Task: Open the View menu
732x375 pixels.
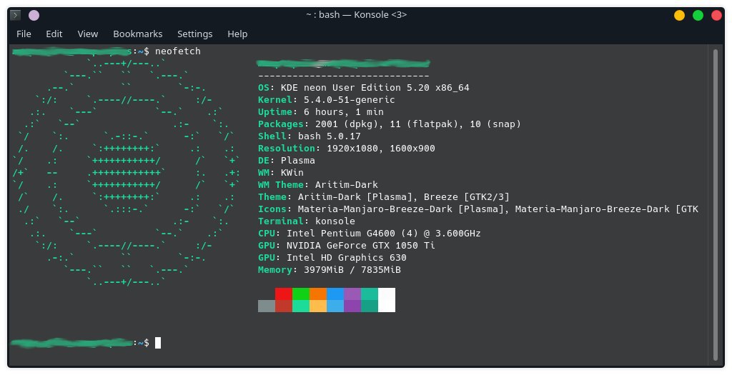Action: 87,34
